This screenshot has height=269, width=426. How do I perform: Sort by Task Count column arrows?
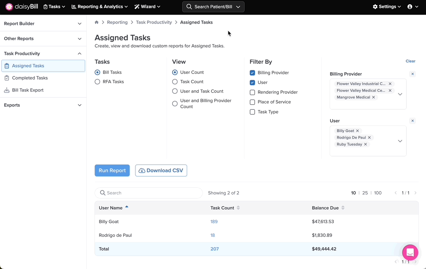pos(238,208)
